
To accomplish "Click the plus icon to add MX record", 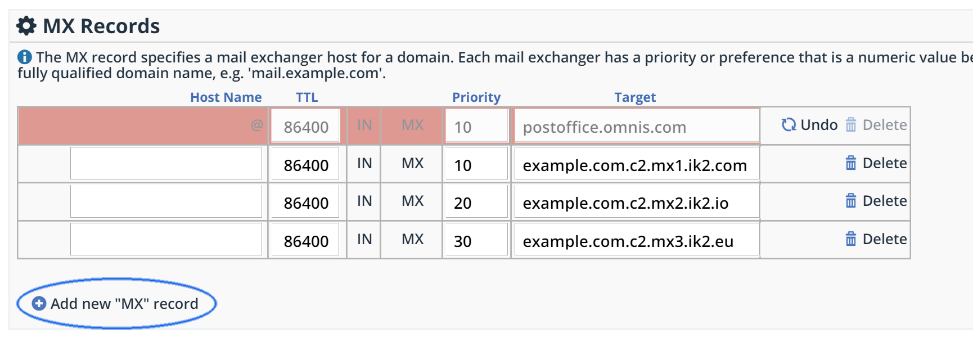I will (x=39, y=304).
